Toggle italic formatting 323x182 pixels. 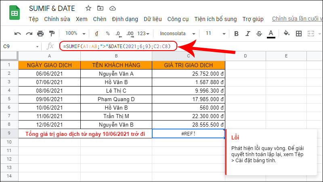248,34
